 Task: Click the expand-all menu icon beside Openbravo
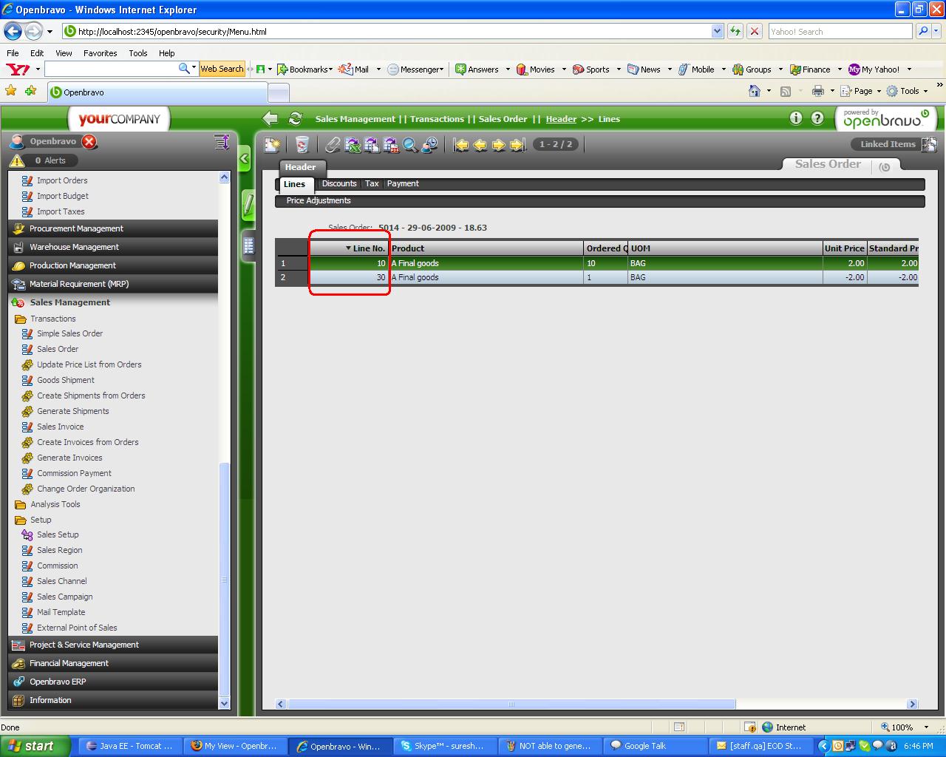pos(222,141)
